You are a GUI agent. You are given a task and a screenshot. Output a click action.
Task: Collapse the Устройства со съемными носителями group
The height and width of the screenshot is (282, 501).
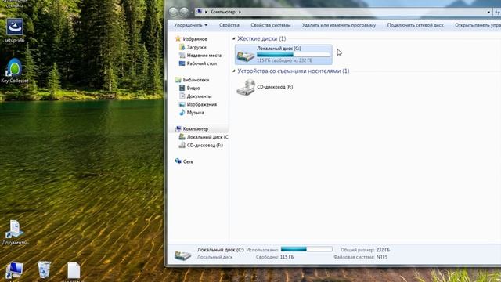pyautogui.click(x=234, y=71)
